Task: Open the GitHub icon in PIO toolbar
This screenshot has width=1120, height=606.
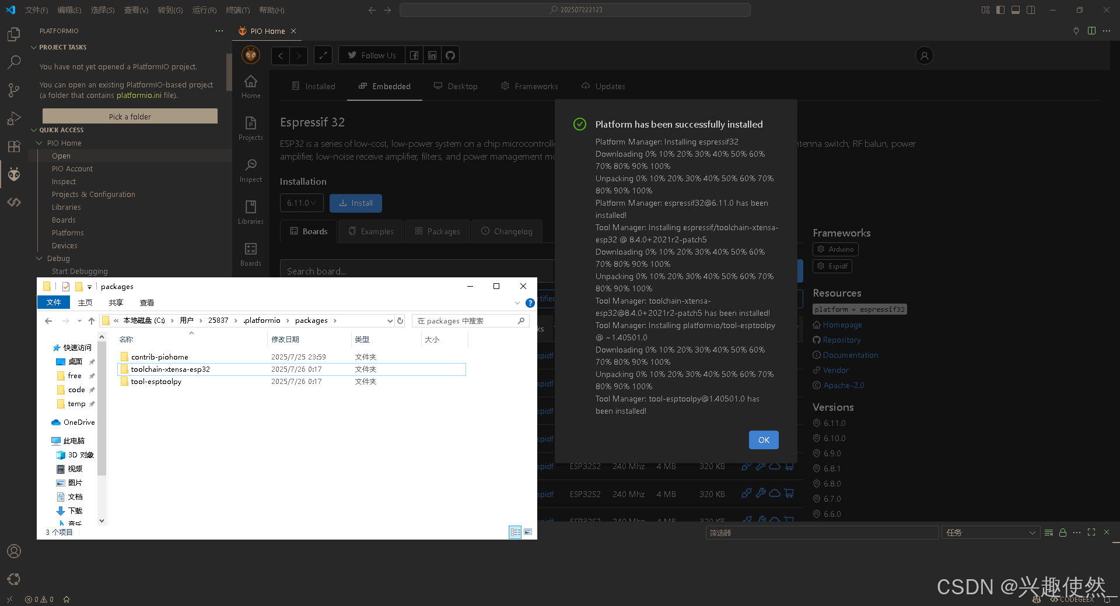Action: pos(450,55)
